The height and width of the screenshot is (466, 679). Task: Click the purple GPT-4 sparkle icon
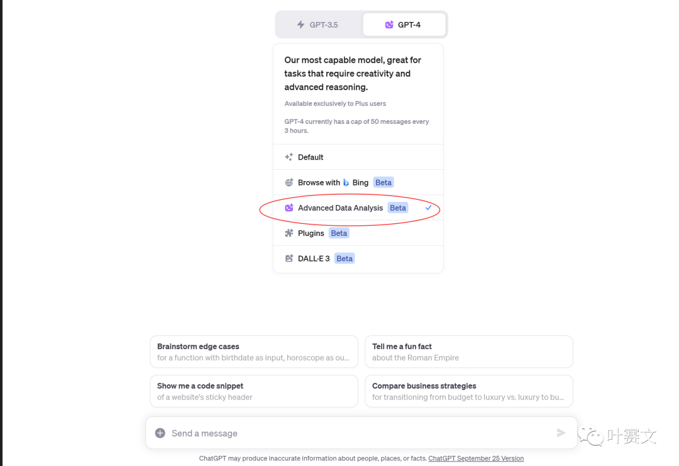(389, 25)
